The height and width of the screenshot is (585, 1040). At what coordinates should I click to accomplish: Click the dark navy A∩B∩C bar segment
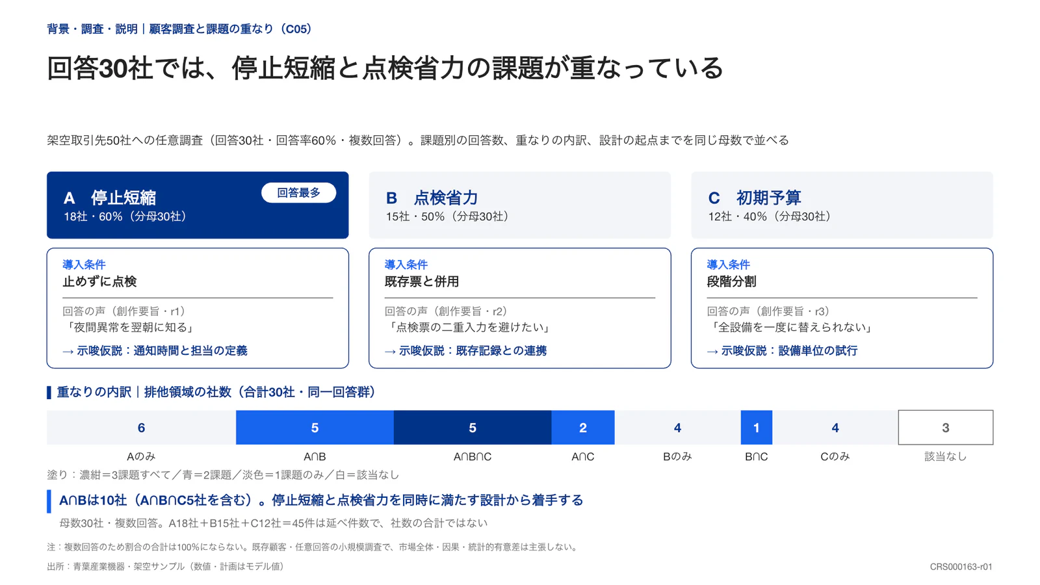(x=473, y=428)
